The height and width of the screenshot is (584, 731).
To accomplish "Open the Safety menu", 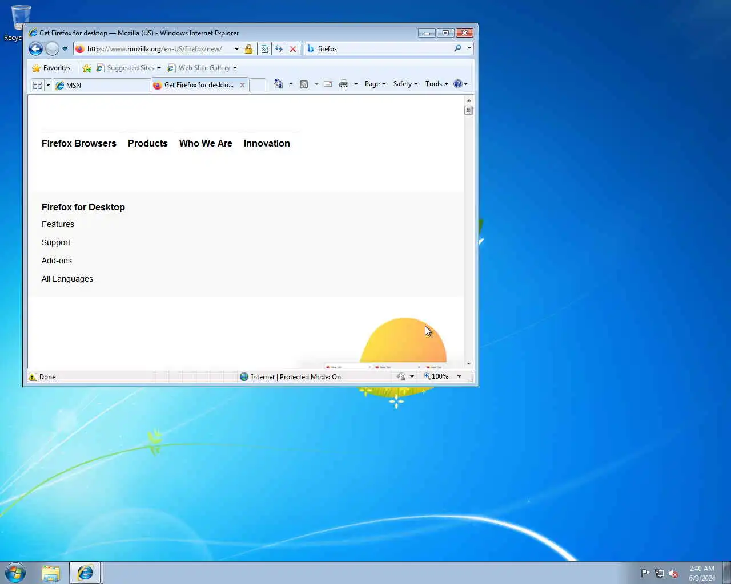I will point(405,84).
